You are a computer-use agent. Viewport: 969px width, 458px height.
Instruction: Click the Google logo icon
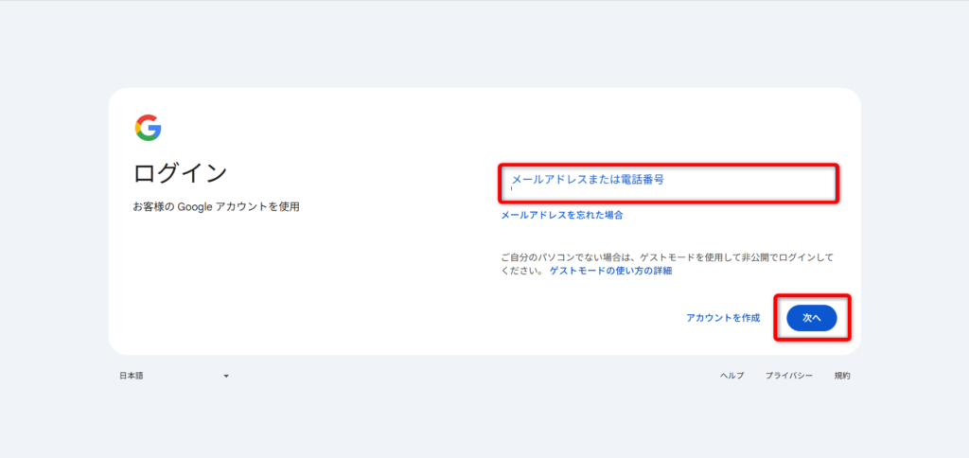[149, 128]
